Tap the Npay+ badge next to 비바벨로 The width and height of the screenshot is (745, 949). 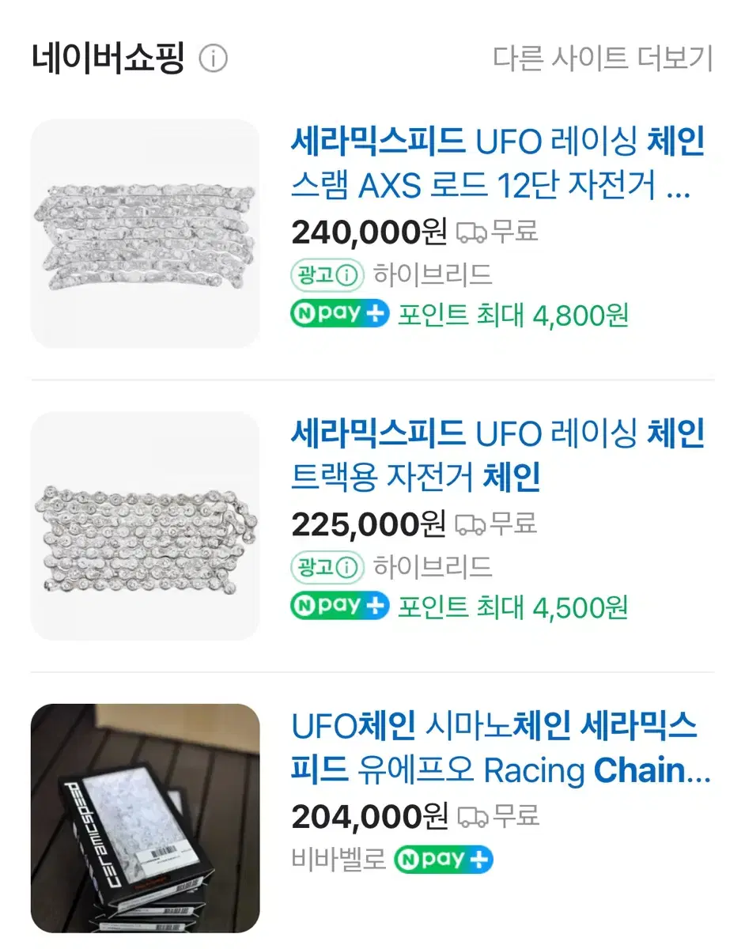(444, 858)
